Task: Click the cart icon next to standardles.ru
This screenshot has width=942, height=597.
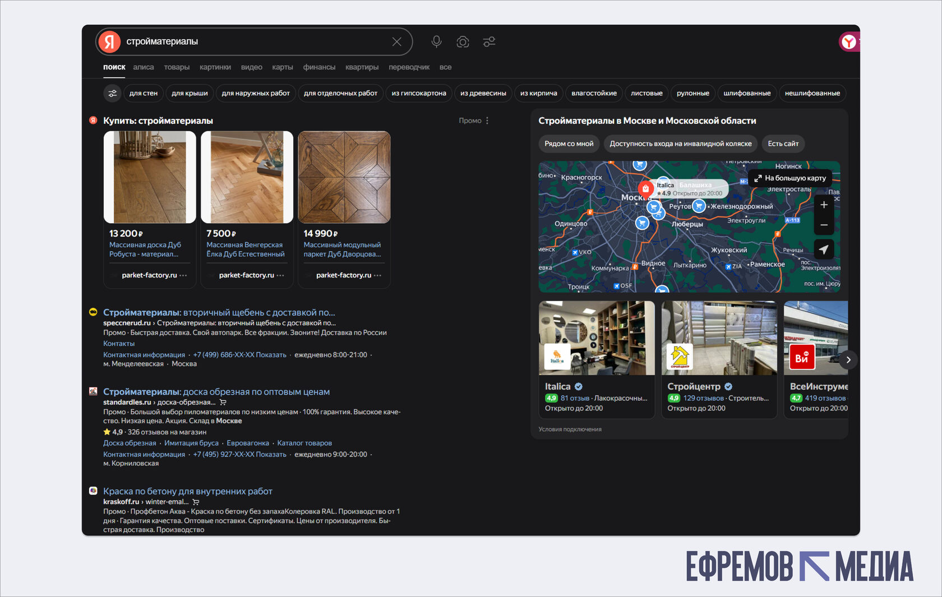Action: 223,402
